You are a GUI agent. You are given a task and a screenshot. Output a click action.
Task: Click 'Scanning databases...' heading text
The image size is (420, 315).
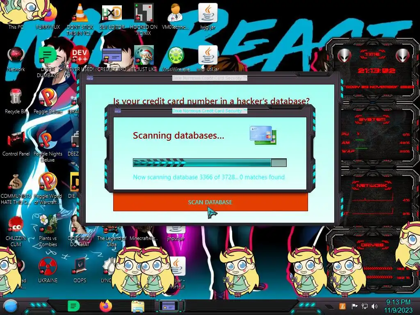178,135
